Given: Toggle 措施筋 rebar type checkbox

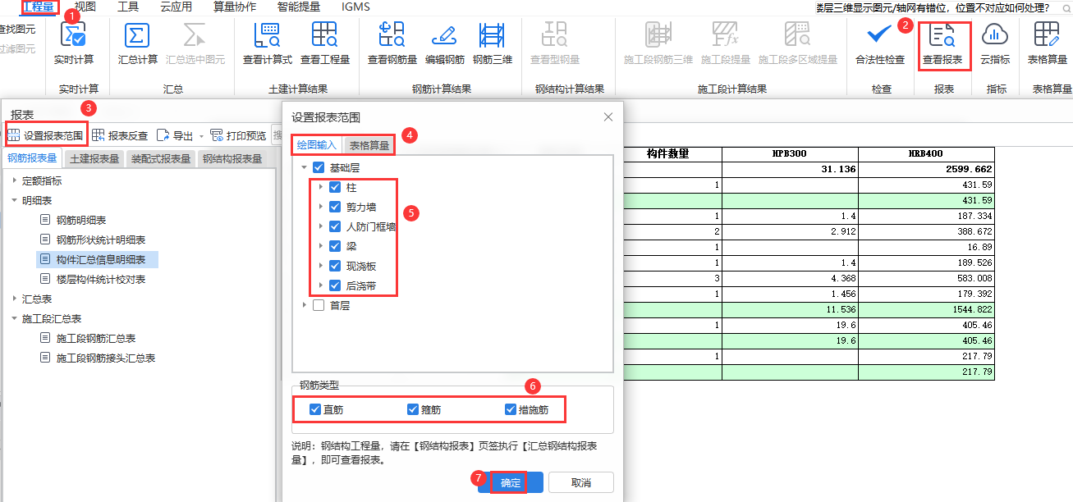Looking at the screenshot, I should (511, 409).
